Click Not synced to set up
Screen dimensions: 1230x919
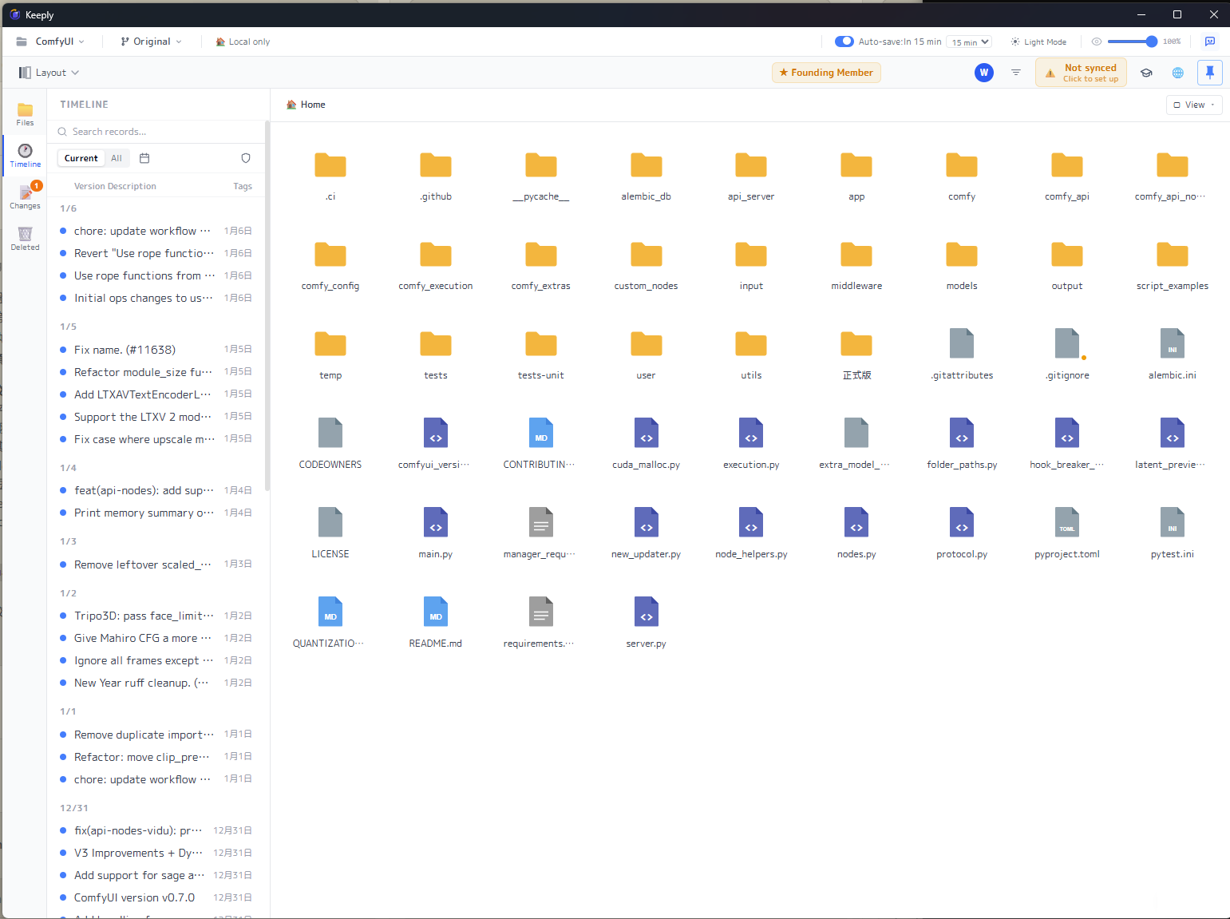[1082, 73]
